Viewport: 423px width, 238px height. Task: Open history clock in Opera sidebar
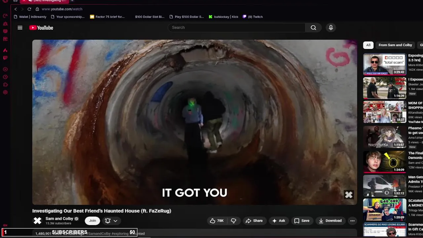[x=5, y=77]
